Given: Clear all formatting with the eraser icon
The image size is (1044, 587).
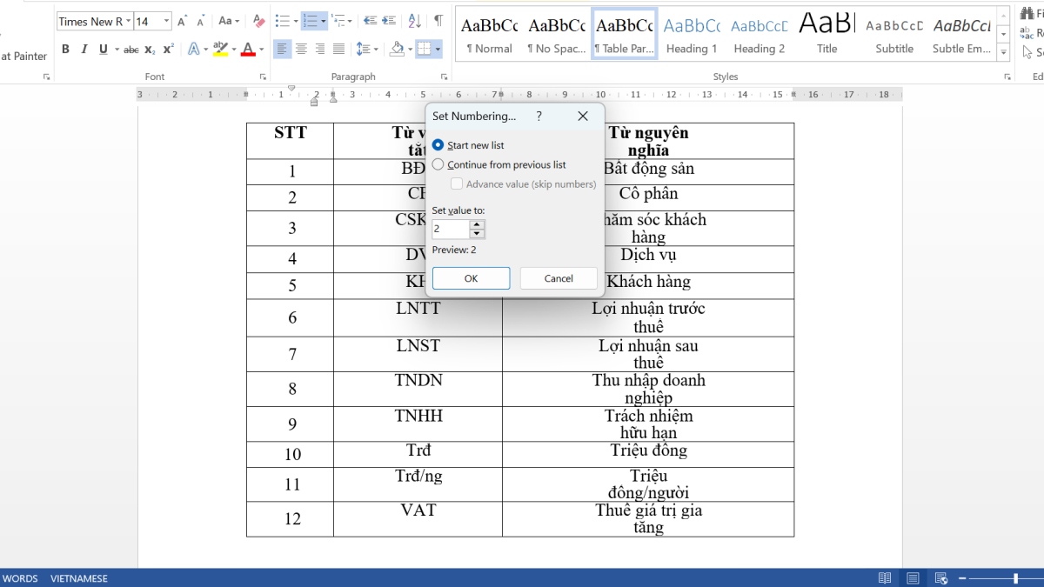Looking at the screenshot, I should (x=258, y=20).
